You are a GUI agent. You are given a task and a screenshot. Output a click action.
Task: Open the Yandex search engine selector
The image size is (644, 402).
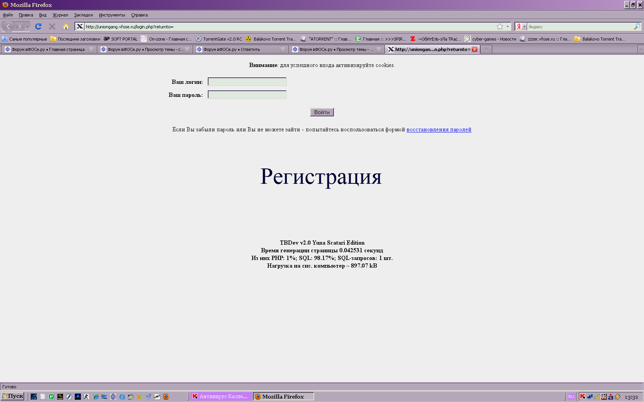click(x=521, y=26)
